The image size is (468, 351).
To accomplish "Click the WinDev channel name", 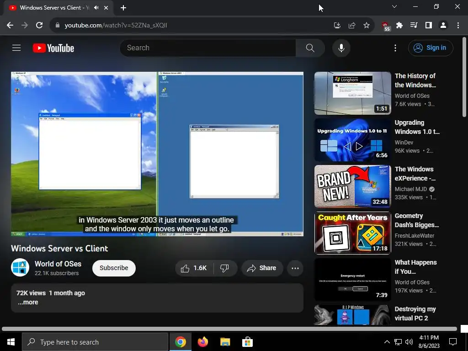I will [x=404, y=143].
